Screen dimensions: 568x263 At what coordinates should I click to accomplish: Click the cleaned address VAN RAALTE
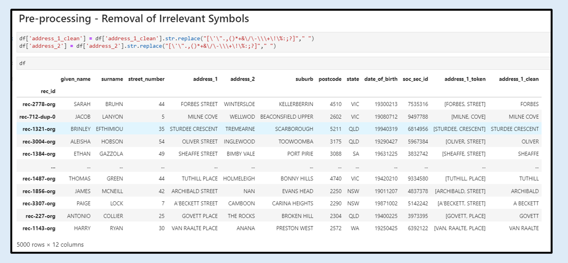524,228
